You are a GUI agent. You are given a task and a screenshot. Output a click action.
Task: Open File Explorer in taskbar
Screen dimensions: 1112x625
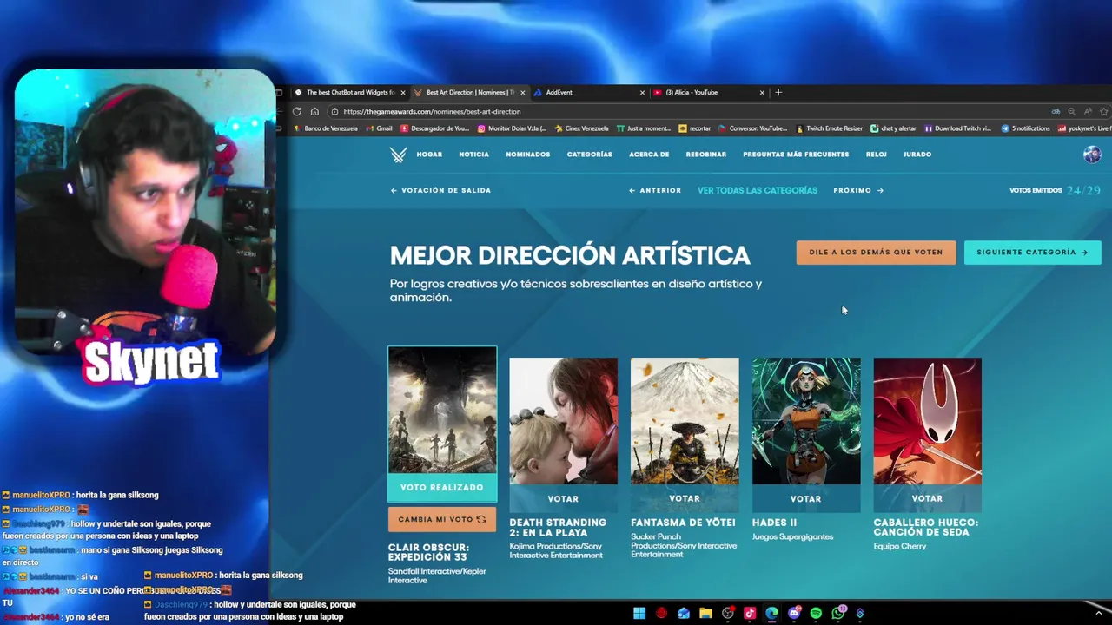tap(705, 614)
